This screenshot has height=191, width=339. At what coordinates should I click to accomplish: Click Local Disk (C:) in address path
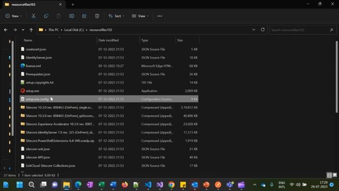point(74,30)
